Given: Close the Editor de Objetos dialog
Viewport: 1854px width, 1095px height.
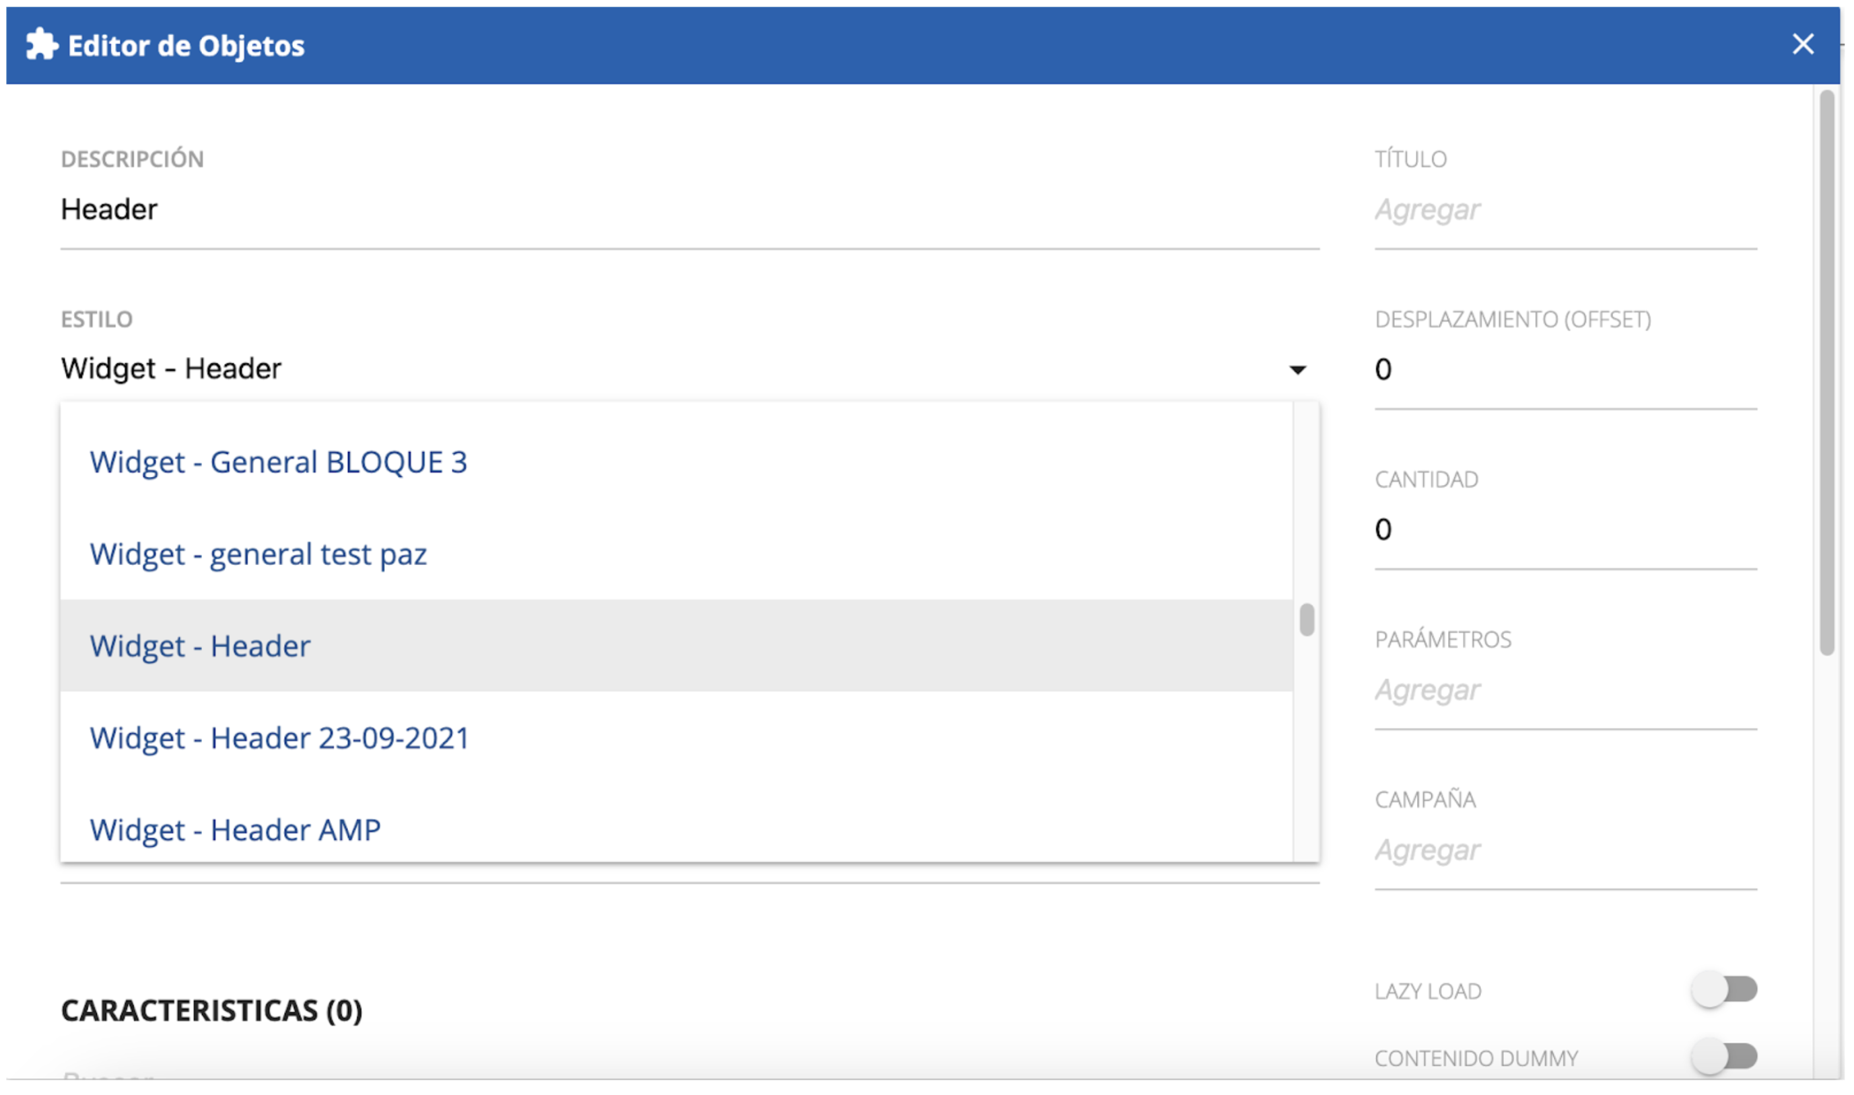Looking at the screenshot, I should (x=1802, y=44).
